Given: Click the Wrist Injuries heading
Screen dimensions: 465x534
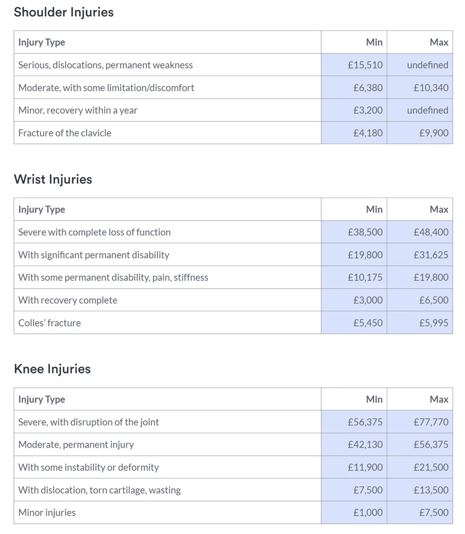Looking at the screenshot, I should [x=53, y=180].
